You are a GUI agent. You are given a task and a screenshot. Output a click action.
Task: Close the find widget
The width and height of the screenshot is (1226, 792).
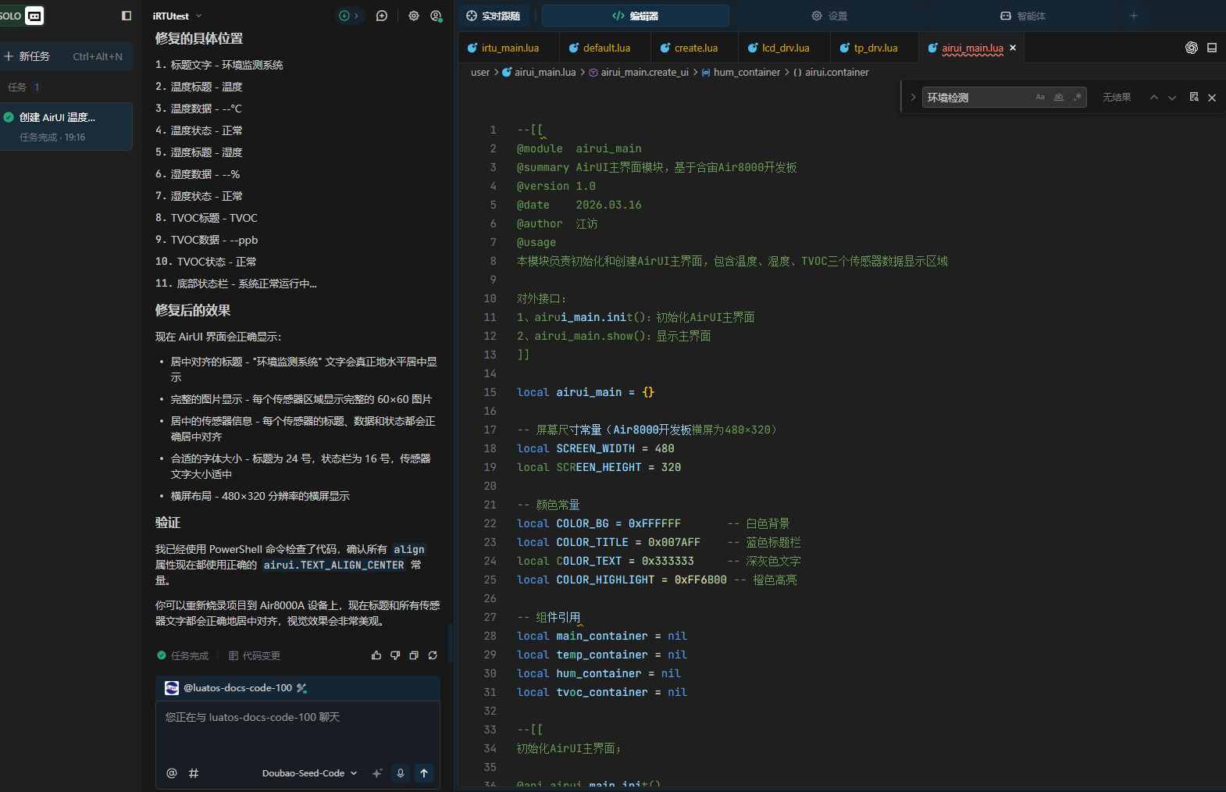(x=1212, y=98)
